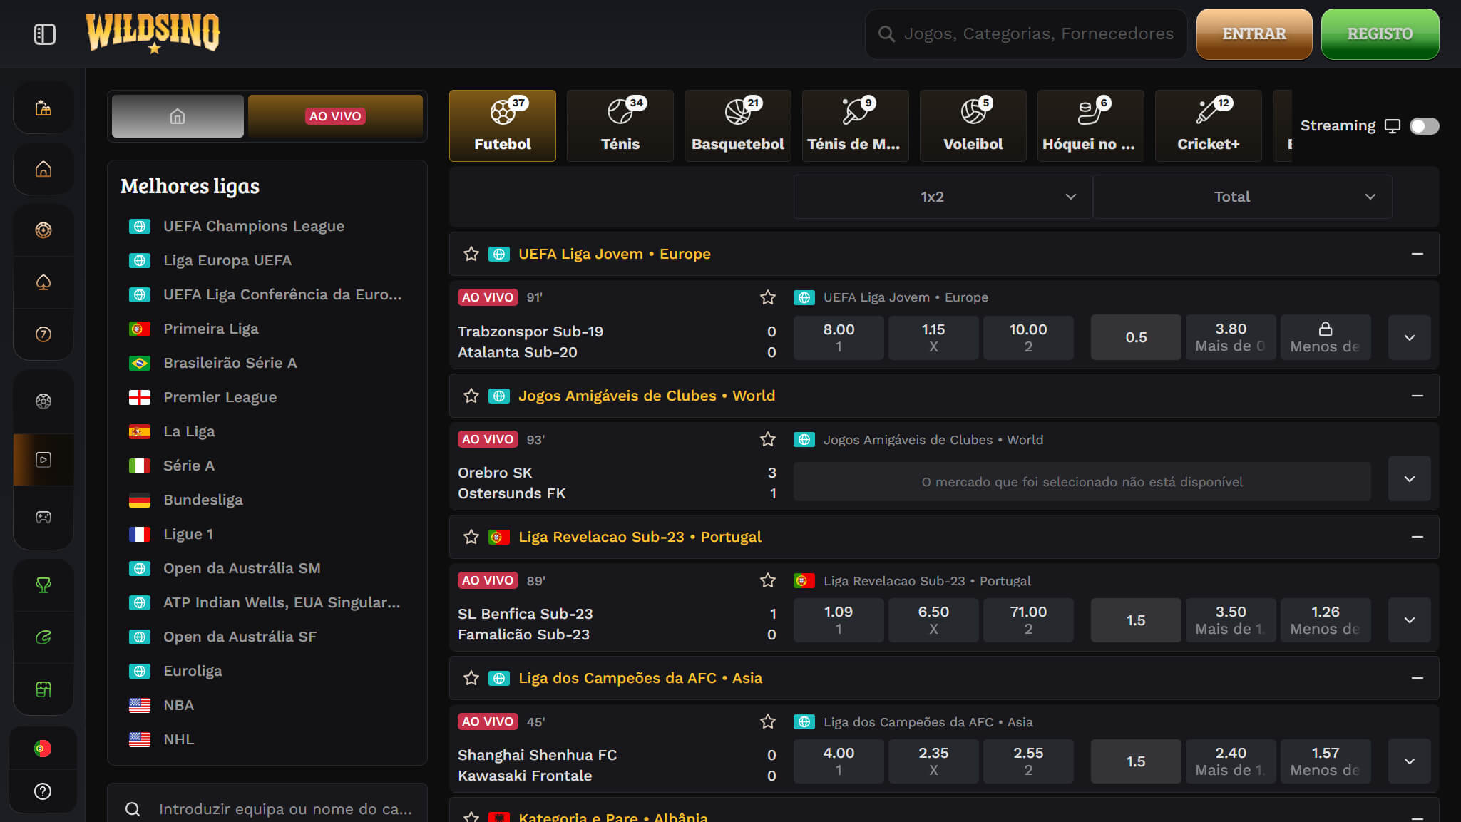This screenshot has height=822, width=1461.
Task: Select the trophy tournaments icon in sidebar
Action: pyautogui.click(x=43, y=585)
